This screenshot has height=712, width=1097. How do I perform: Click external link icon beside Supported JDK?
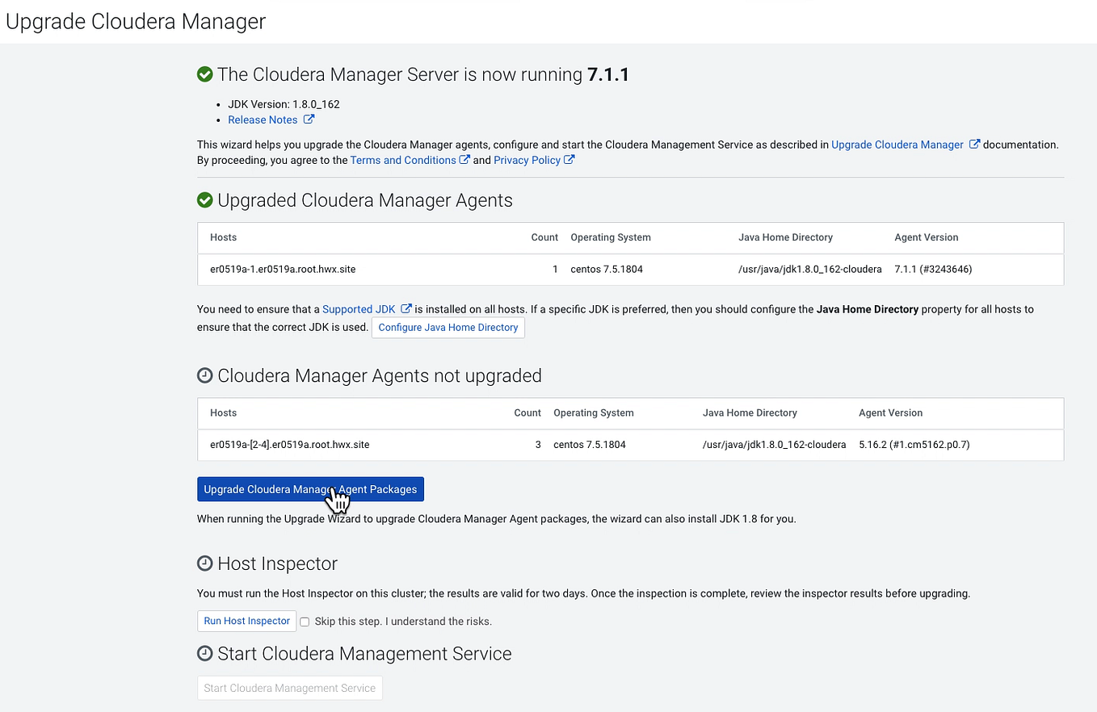pyautogui.click(x=406, y=308)
